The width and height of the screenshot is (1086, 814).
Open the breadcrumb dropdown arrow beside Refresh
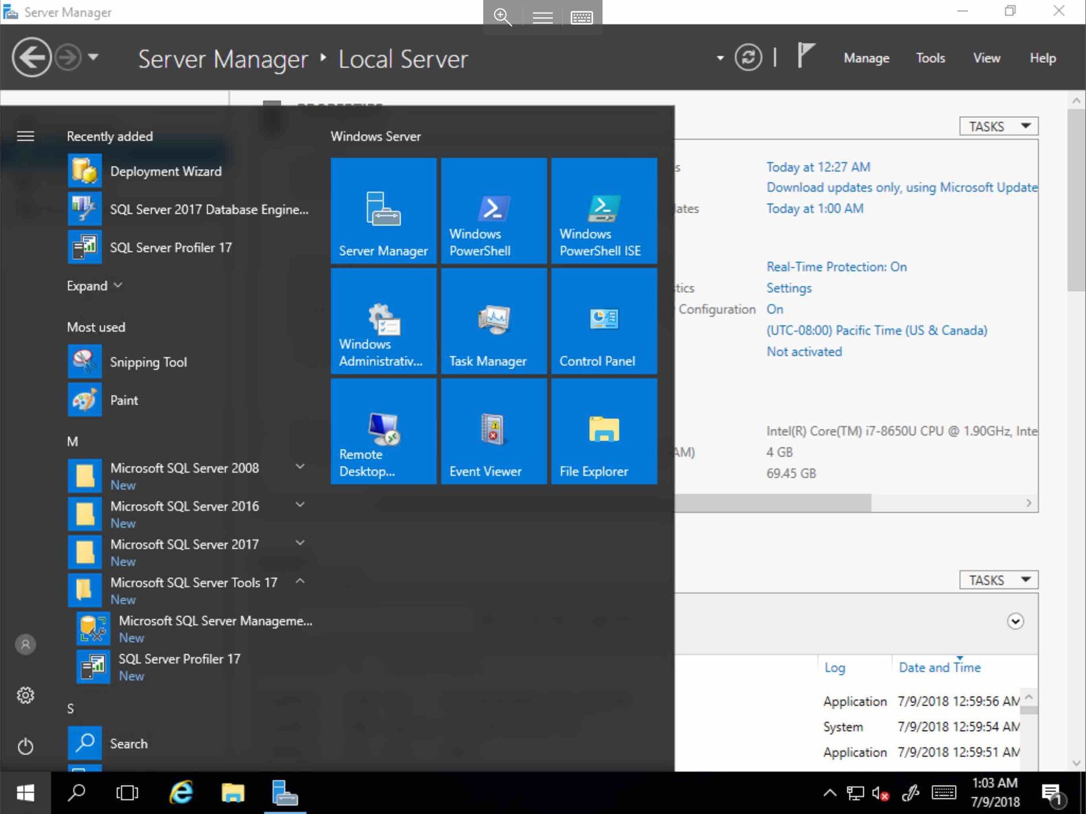720,58
